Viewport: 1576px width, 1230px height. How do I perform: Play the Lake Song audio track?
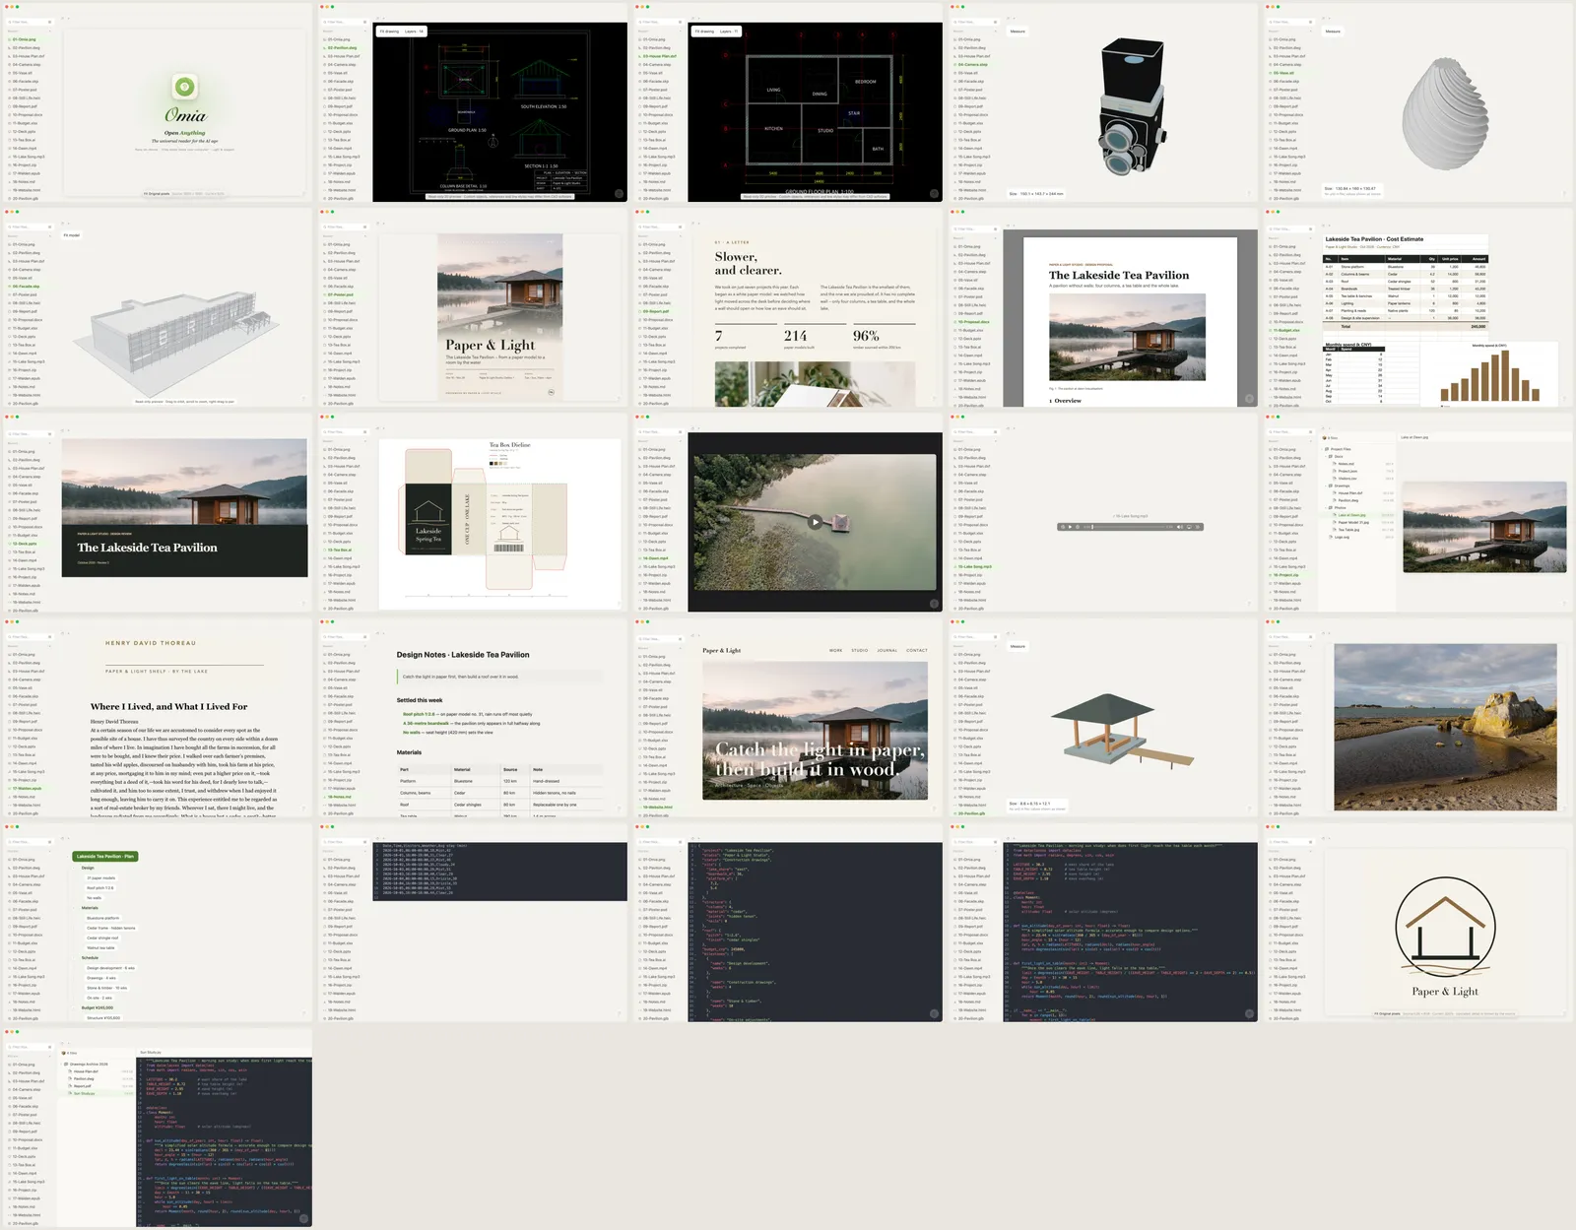[x=1070, y=527]
